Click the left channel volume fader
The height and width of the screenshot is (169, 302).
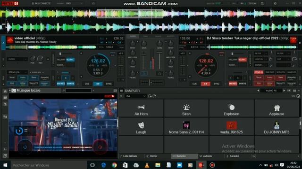(x=143, y=61)
